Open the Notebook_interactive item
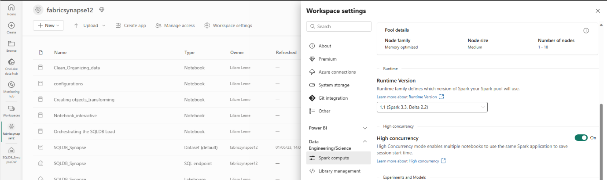 point(75,115)
